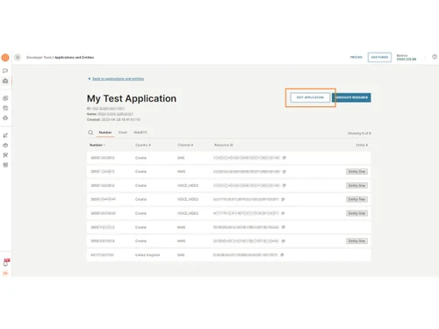Viewport: 439px width, 329px height.
Task: Click the Entity Two tag
Action: pyautogui.click(x=356, y=199)
